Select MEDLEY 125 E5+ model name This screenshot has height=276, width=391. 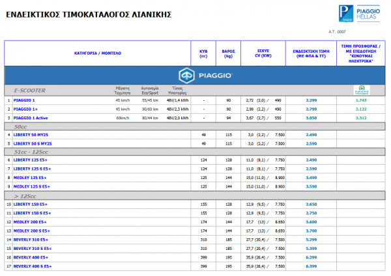30,178
